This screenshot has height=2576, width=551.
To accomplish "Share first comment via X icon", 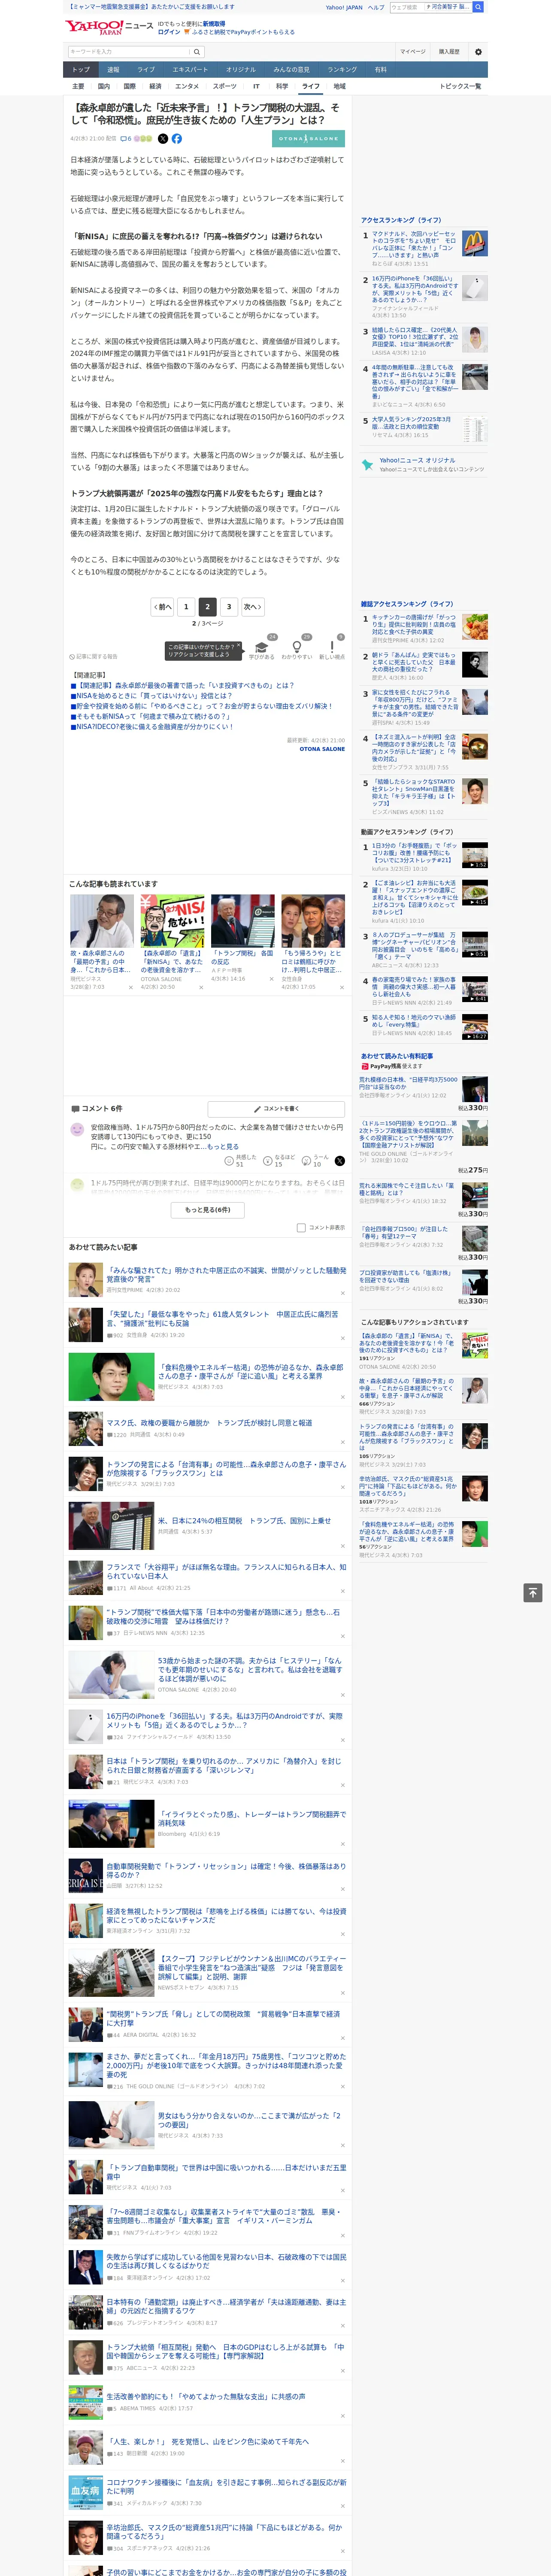I will pos(340,1161).
